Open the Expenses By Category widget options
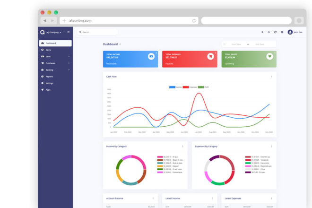 click(x=271, y=146)
